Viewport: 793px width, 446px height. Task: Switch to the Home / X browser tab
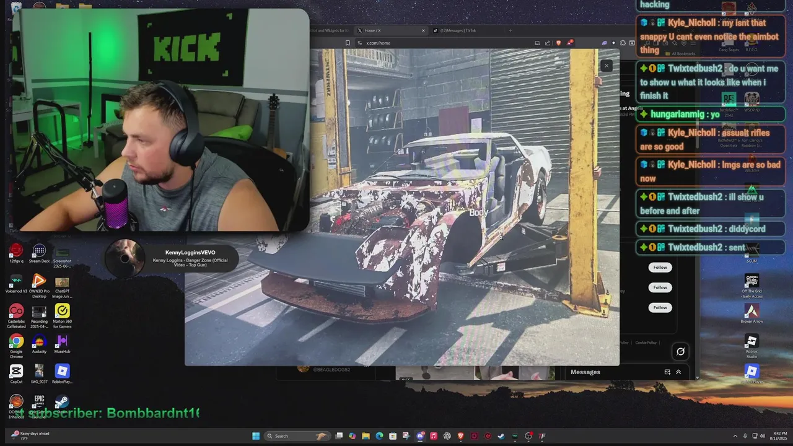(390, 30)
